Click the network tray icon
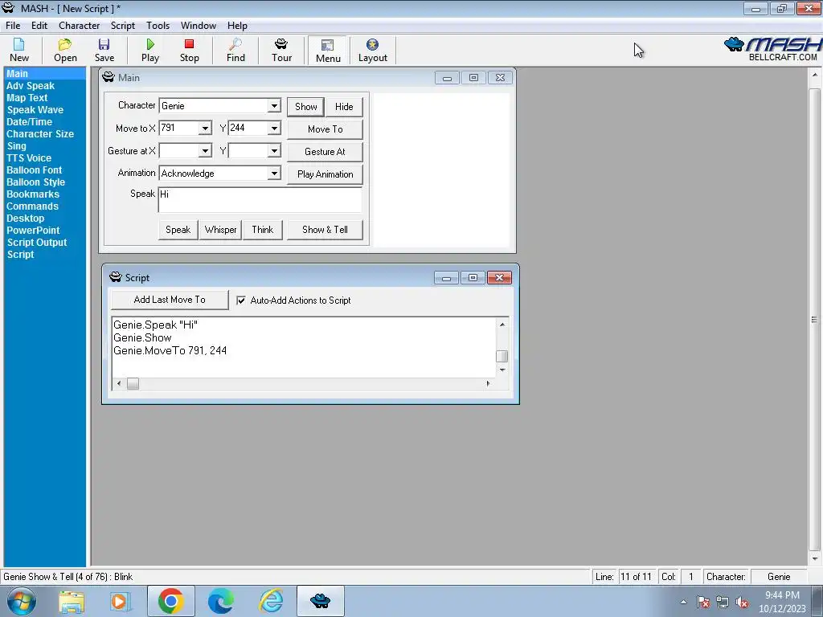Screen dimensions: 823x617 point(723,602)
